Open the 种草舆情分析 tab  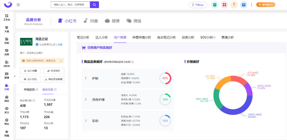coord(142,37)
